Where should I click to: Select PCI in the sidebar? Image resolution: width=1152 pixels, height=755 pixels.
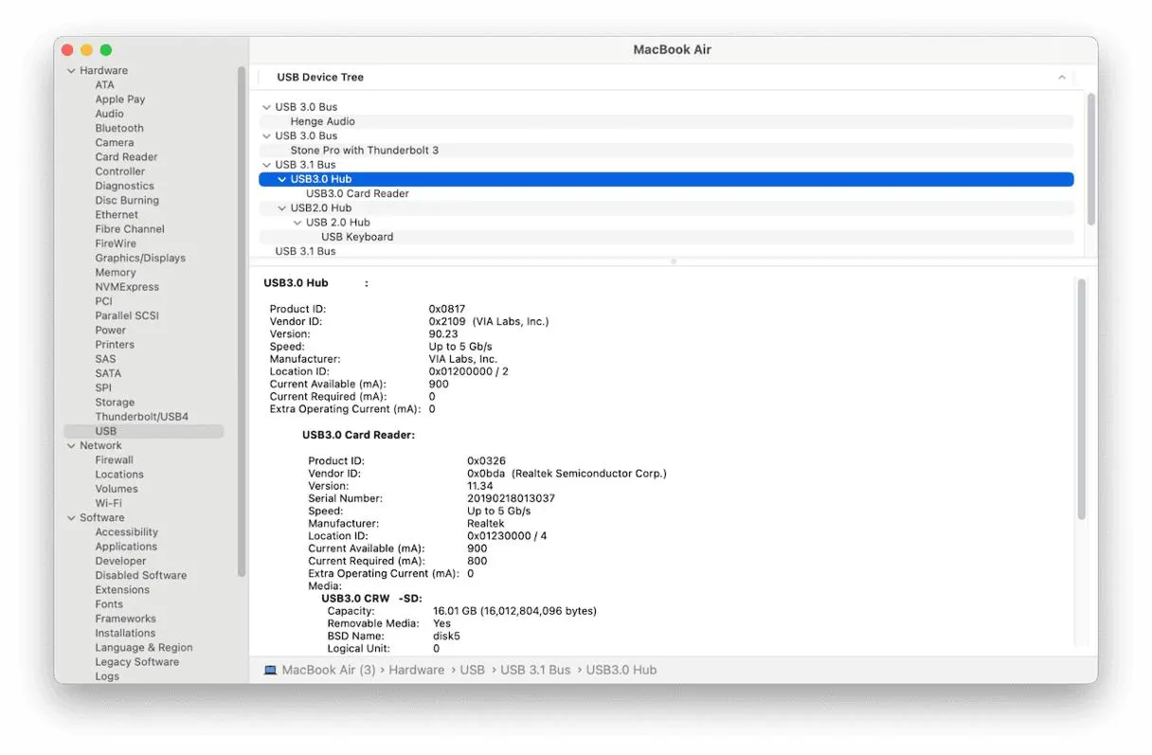[x=103, y=301]
